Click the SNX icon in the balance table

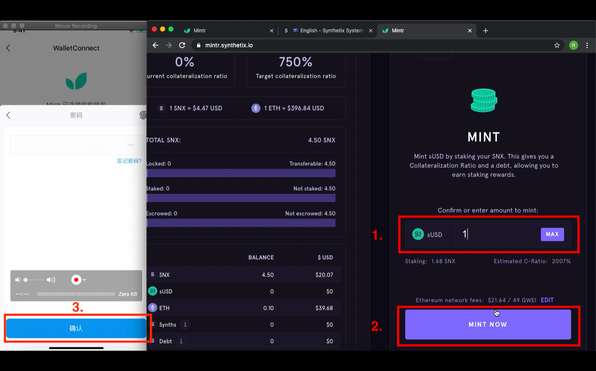coord(153,275)
